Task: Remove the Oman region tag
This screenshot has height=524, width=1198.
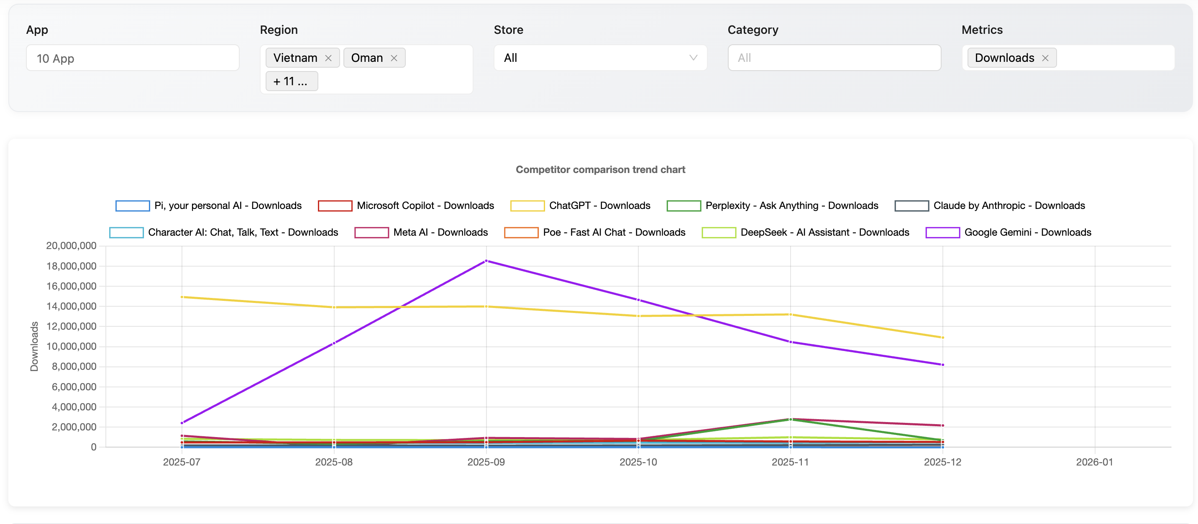Action: pos(394,58)
